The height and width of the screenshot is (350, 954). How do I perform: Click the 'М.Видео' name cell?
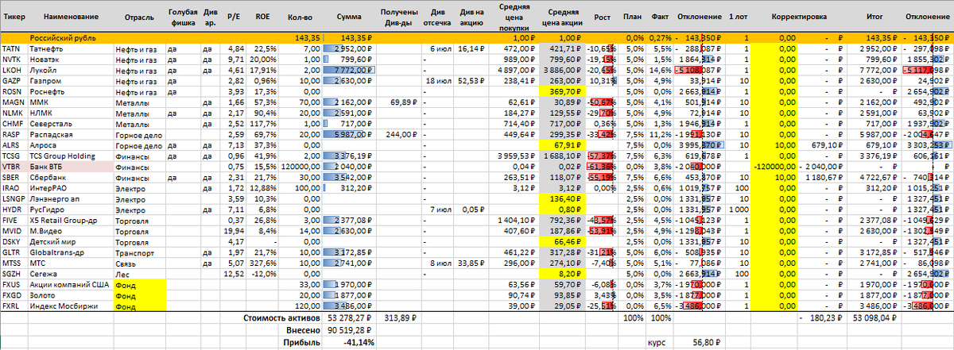point(72,232)
